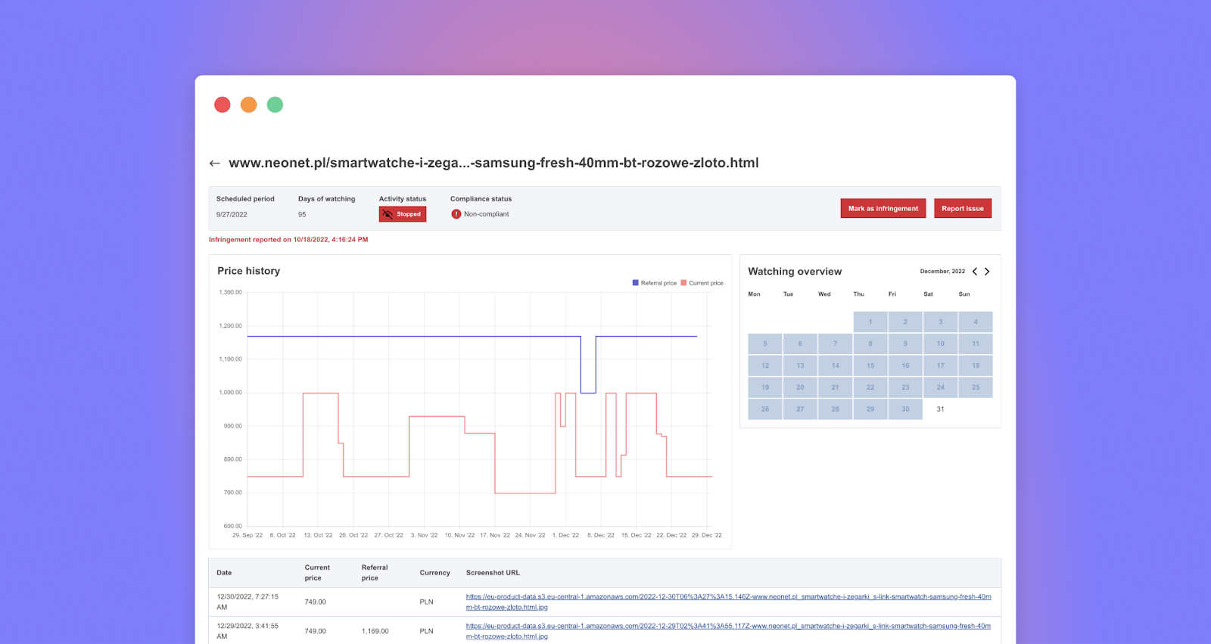Select December 9 in the calendar

(x=905, y=344)
